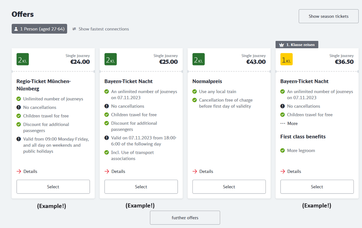
Task: Open Details for the €25.00 Bayern-Ticket Nacht
Action: point(115,171)
